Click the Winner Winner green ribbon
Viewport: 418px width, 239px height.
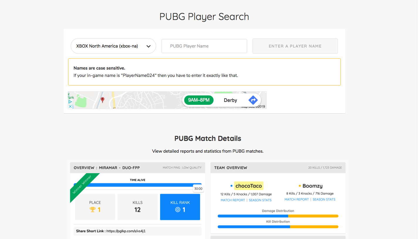83,186
